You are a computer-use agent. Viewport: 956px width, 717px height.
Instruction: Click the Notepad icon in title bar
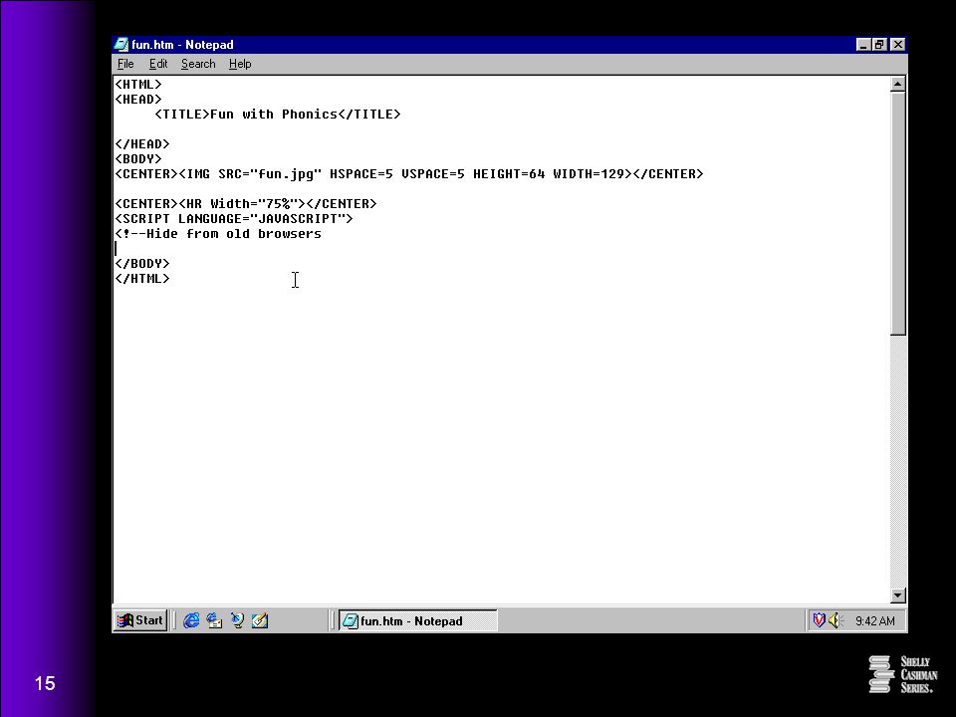click(121, 45)
